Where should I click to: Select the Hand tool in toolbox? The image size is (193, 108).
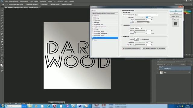[2, 58]
